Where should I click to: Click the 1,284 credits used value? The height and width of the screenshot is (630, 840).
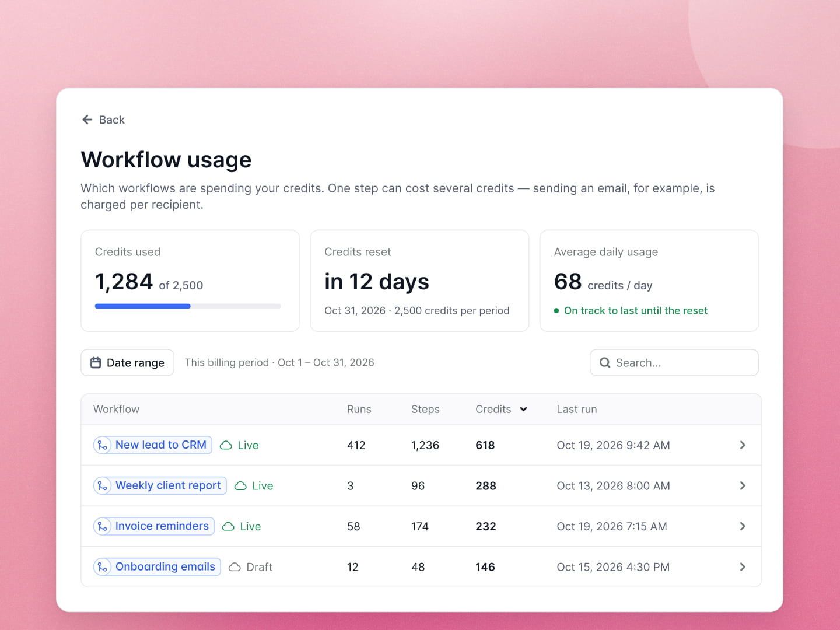[124, 282]
